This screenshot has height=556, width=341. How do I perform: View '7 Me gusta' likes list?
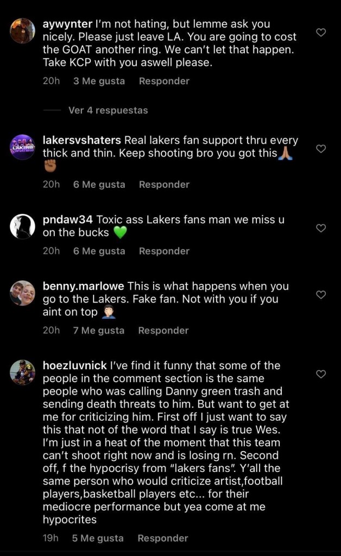click(x=99, y=330)
